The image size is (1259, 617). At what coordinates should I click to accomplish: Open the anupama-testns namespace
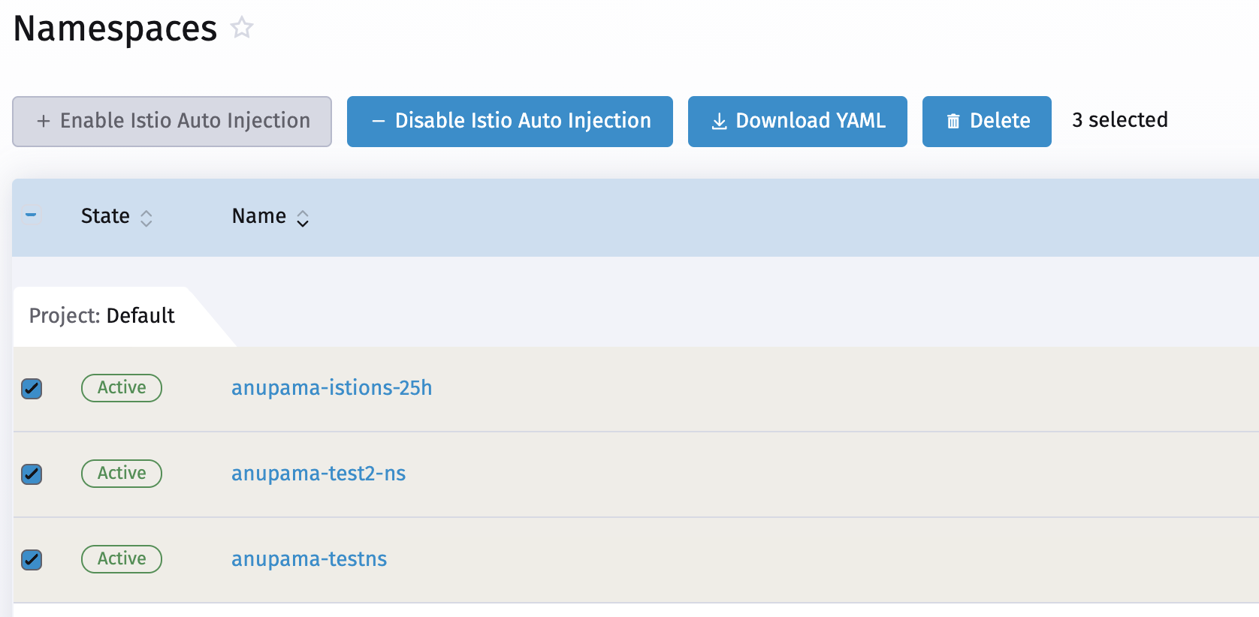click(309, 559)
